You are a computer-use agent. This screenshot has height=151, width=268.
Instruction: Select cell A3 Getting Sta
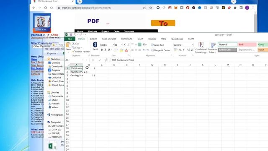pos(76,75)
